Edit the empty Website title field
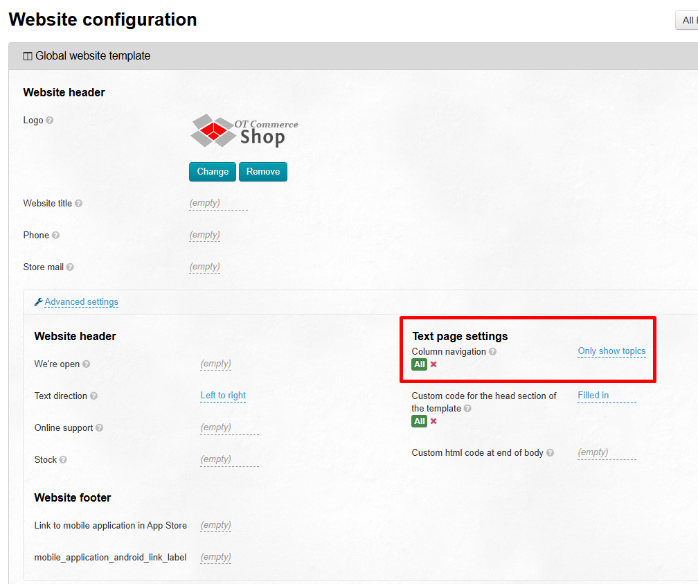The height and width of the screenshot is (584, 698). click(205, 203)
